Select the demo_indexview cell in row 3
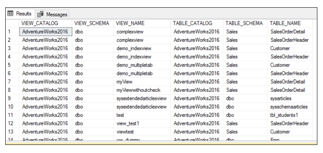 click(142, 48)
